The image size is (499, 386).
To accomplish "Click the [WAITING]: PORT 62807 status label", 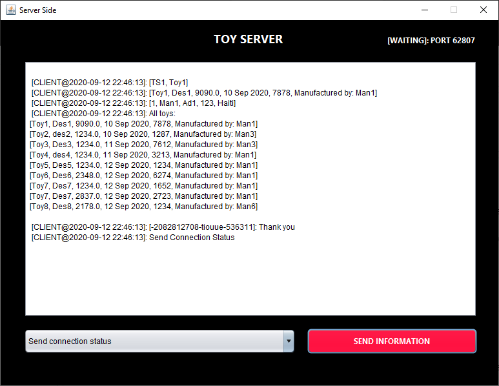I will point(431,41).
